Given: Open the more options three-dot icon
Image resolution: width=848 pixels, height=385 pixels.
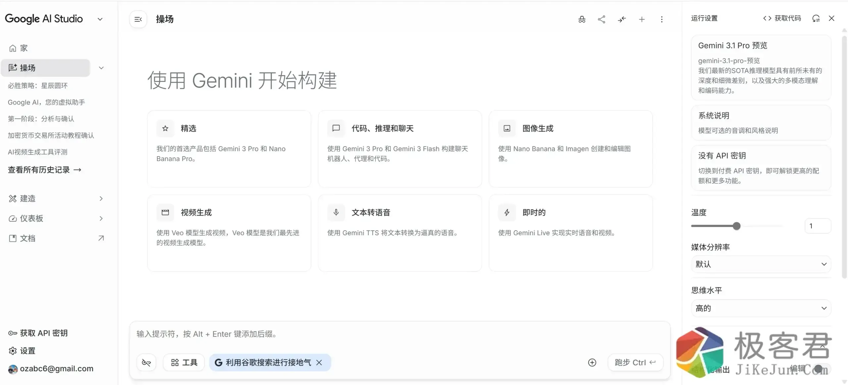Looking at the screenshot, I should coord(662,19).
